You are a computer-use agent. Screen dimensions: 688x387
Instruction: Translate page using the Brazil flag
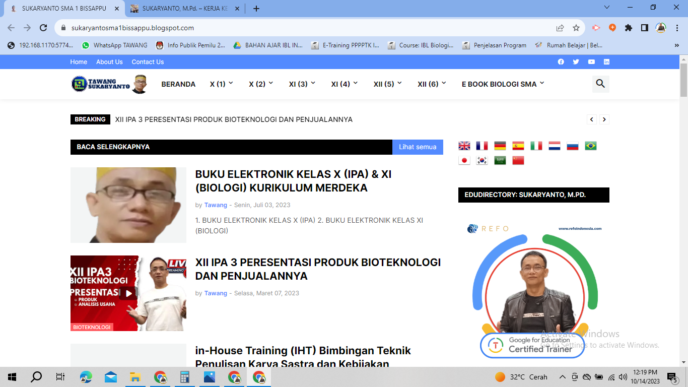click(591, 146)
